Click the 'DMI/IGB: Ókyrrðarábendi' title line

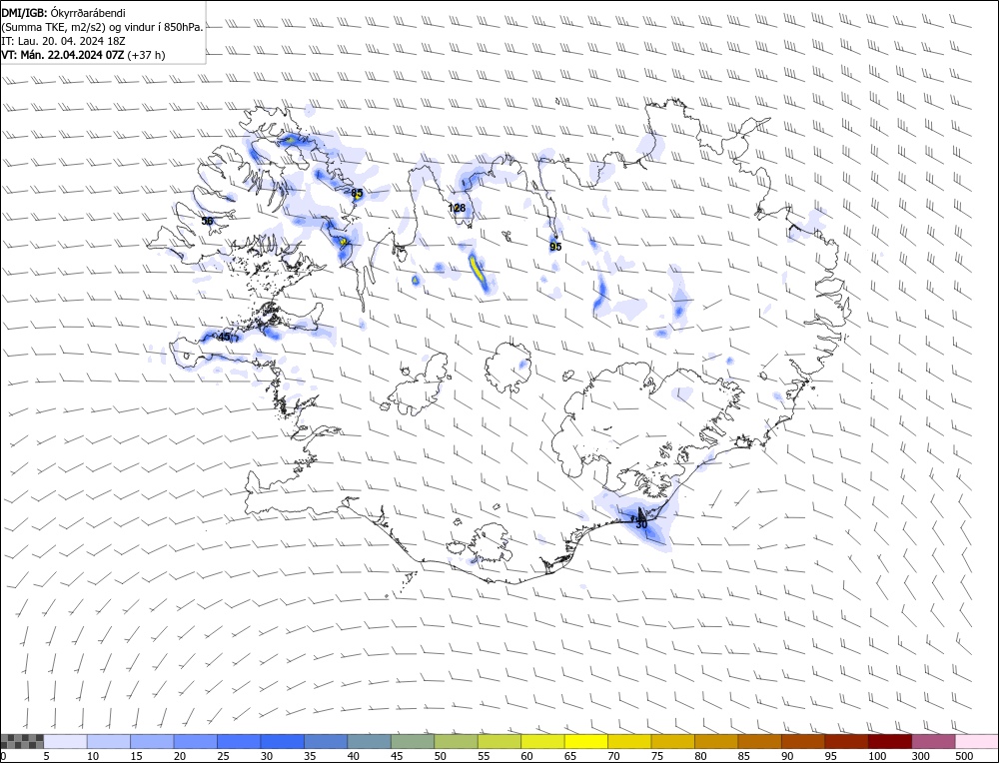(x=63, y=13)
